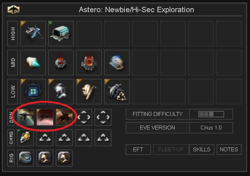This screenshot has width=250, height=176.
Task: Click the Fitting Difficulty meter bar
Action: 211,114
